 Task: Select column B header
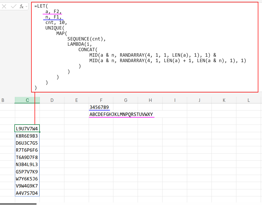point(3,100)
